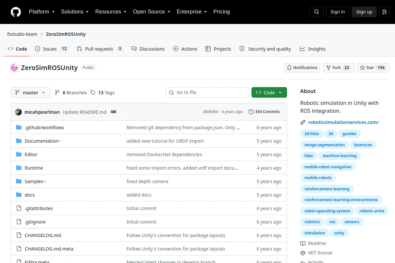This screenshot has height=263, width=395.
Task: Open the 'added docs' commit message
Action: [139, 195]
